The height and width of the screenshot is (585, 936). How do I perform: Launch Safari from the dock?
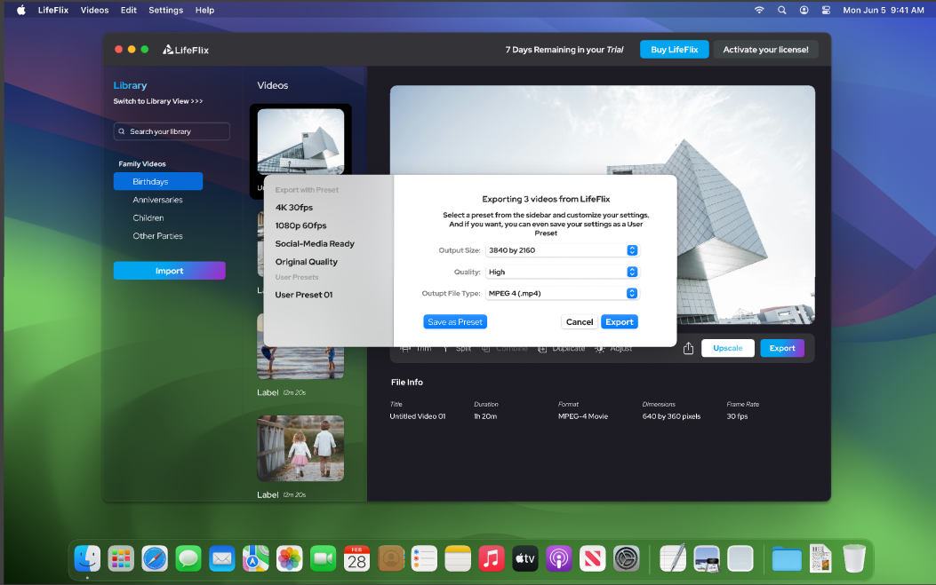(x=155, y=559)
